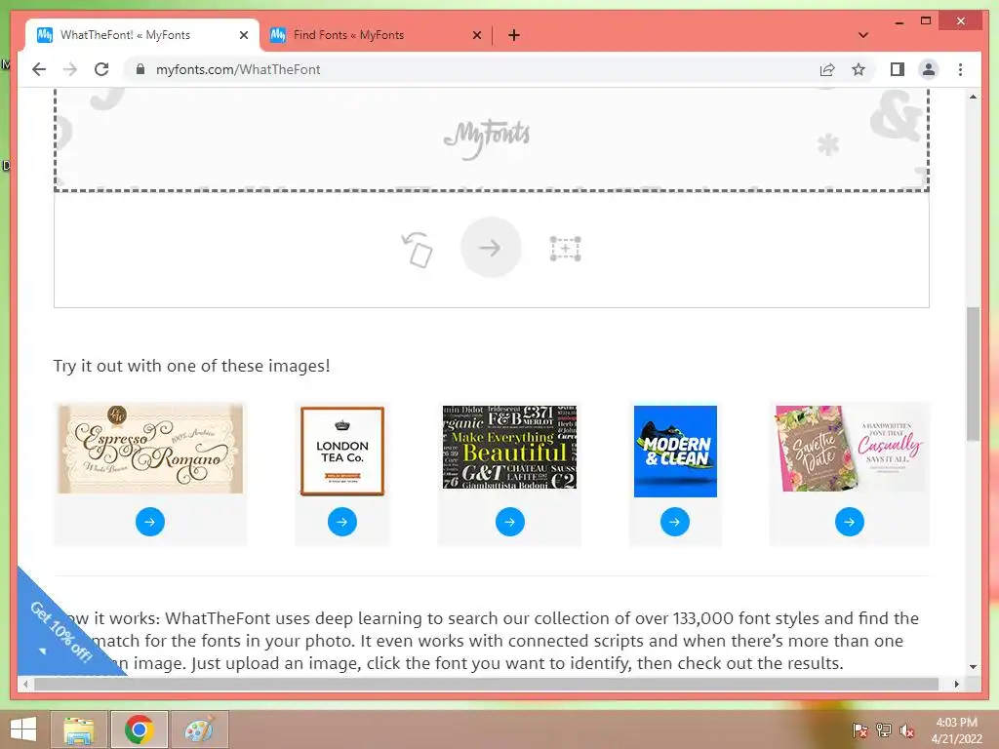Click the Action Center flag tray icon
This screenshot has width=999, height=749.
tap(859, 730)
